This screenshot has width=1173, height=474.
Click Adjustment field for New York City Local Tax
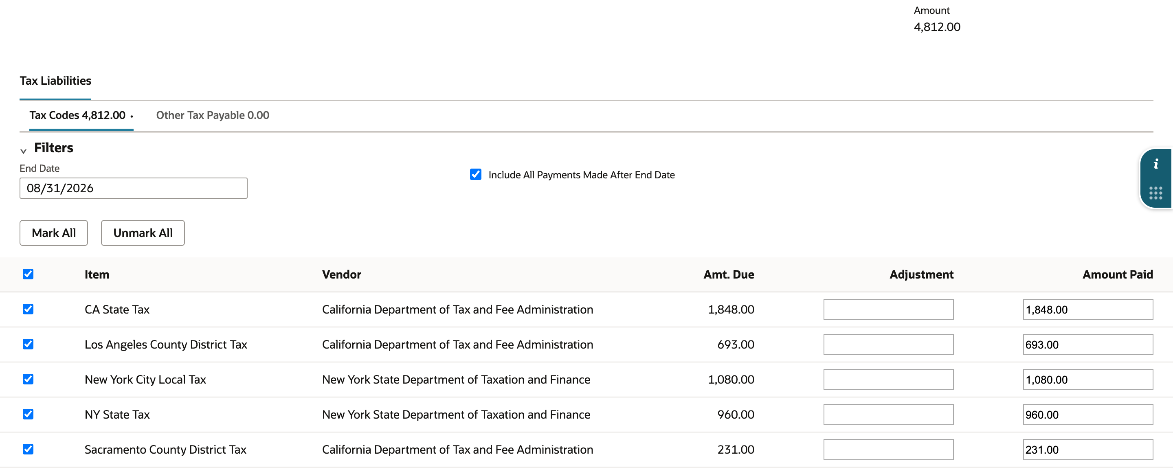[888, 379]
